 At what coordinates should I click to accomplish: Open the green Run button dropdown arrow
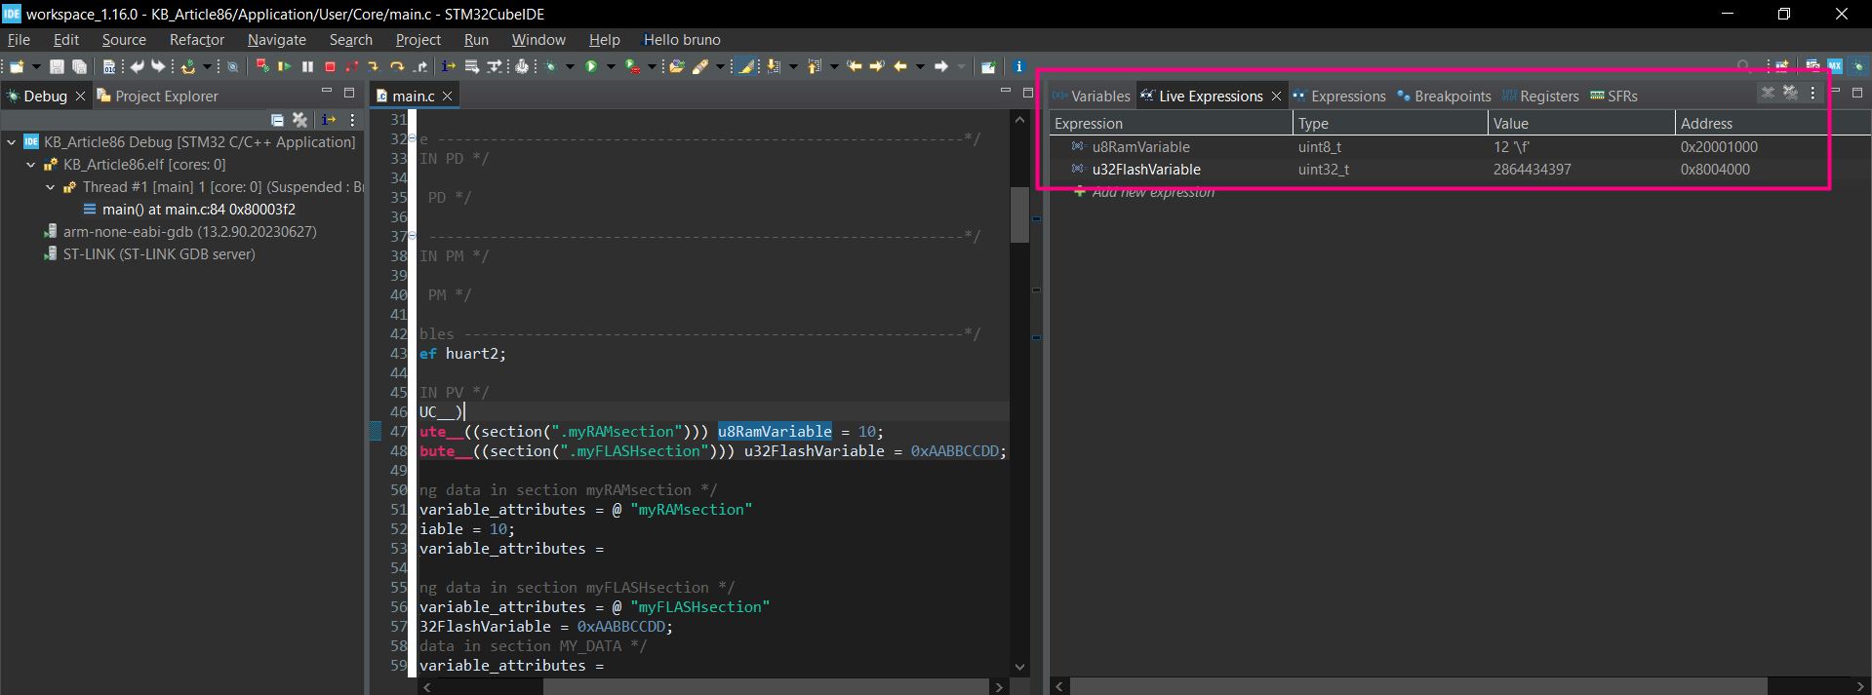[611, 66]
